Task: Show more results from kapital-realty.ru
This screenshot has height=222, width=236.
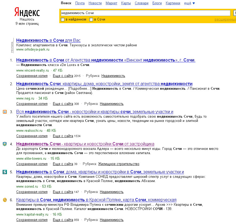Action: click(63, 220)
